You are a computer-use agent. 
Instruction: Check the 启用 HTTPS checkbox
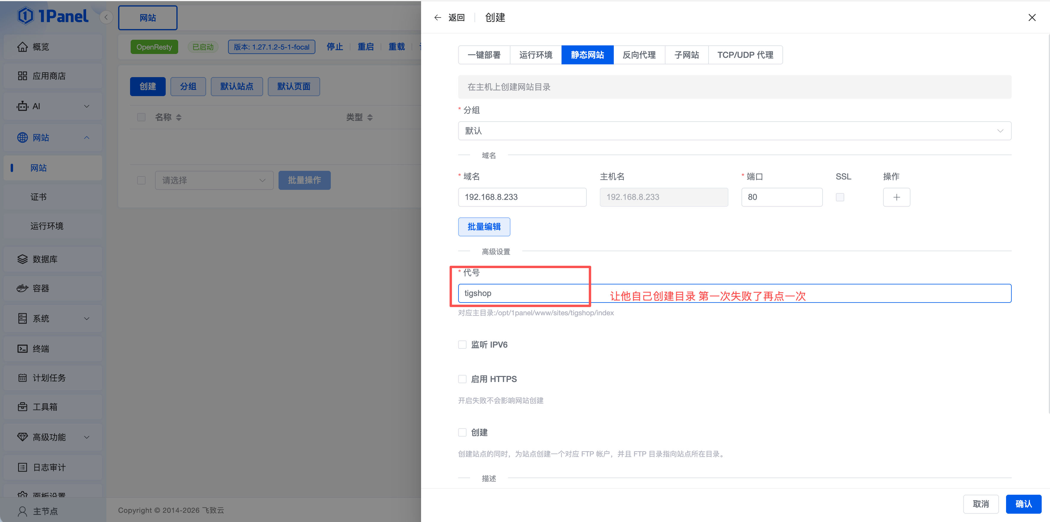click(462, 379)
